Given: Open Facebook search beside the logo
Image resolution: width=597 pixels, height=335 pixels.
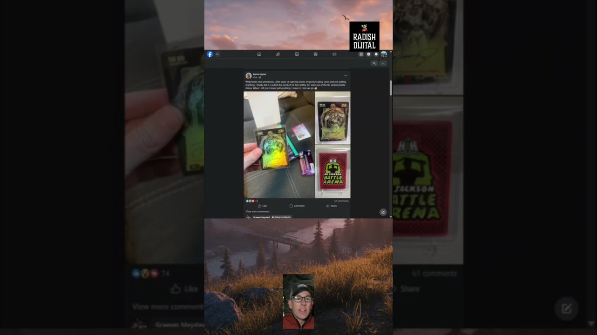Looking at the screenshot, I should click(217, 54).
